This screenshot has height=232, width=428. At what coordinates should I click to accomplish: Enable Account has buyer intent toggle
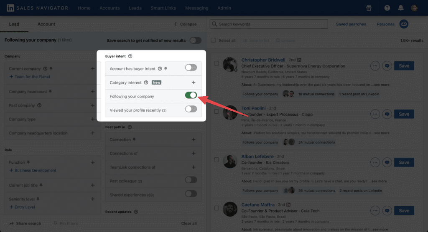tap(191, 68)
